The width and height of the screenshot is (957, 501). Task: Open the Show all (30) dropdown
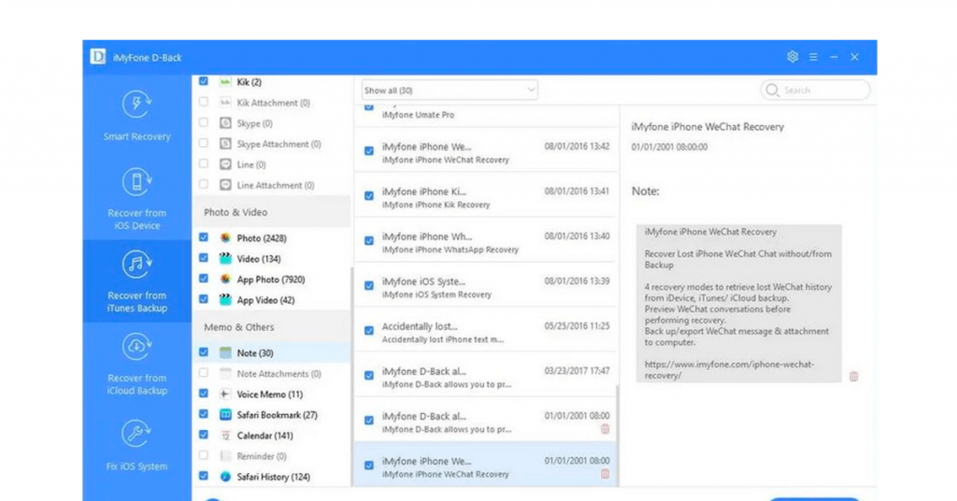point(450,91)
